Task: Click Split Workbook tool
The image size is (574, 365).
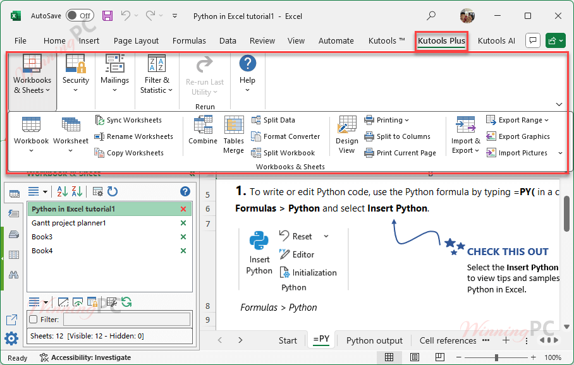Action: pyautogui.click(x=283, y=153)
